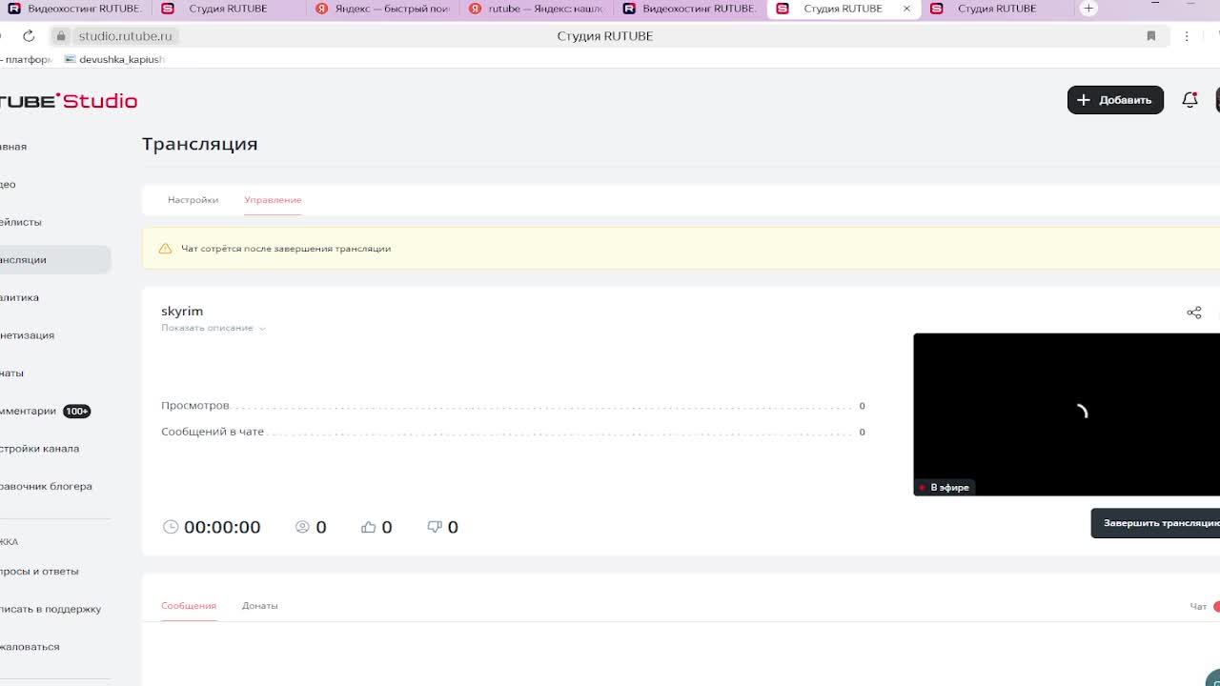The height and width of the screenshot is (686, 1220).
Task: Click the dislikes thumbs-down icon
Action: point(435,527)
